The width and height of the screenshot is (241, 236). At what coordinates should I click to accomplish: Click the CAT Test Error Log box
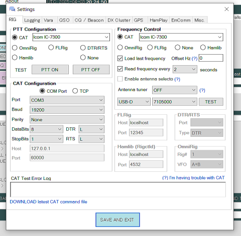[x=118, y=189]
